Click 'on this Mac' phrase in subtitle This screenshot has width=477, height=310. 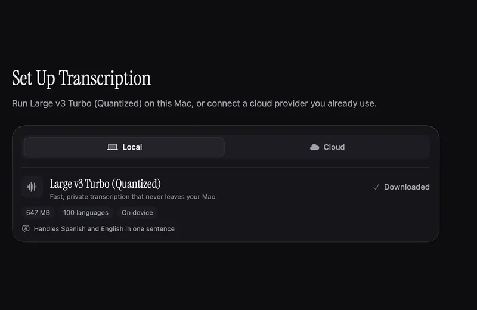(x=169, y=104)
